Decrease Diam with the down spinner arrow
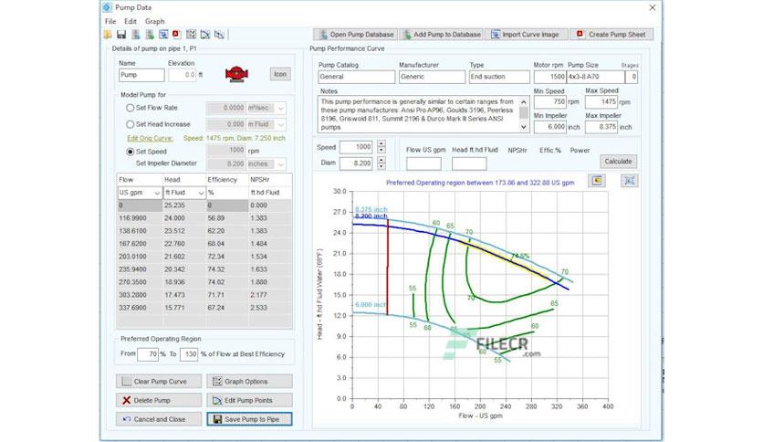Image resolution: width=763 pixels, height=442 pixels. [x=381, y=166]
